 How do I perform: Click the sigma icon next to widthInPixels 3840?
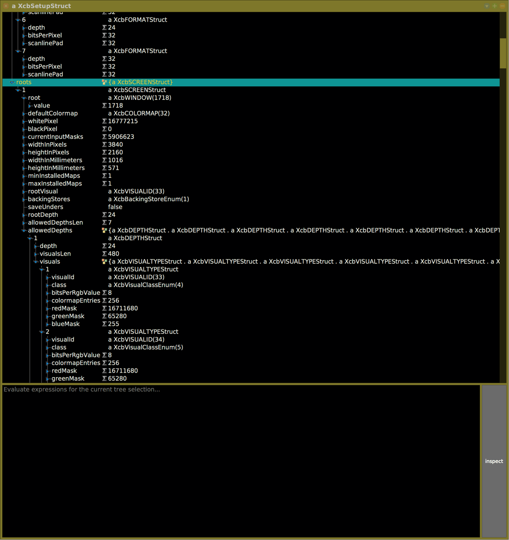(x=104, y=144)
